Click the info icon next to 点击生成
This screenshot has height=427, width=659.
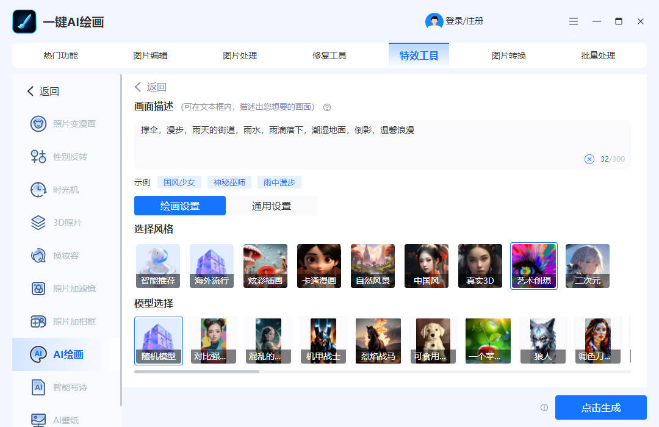click(x=544, y=407)
